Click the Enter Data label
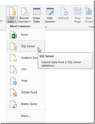This screenshot has height=124, width=95. (x=37, y=20)
